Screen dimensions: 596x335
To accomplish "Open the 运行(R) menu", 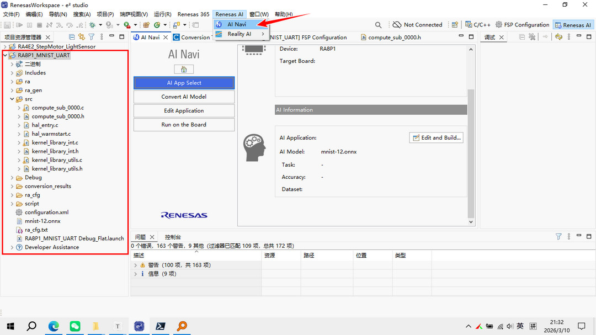I will (x=162, y=14).
